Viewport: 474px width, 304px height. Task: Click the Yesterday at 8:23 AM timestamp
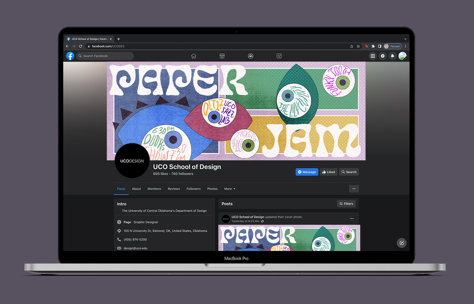coord(245,221)
